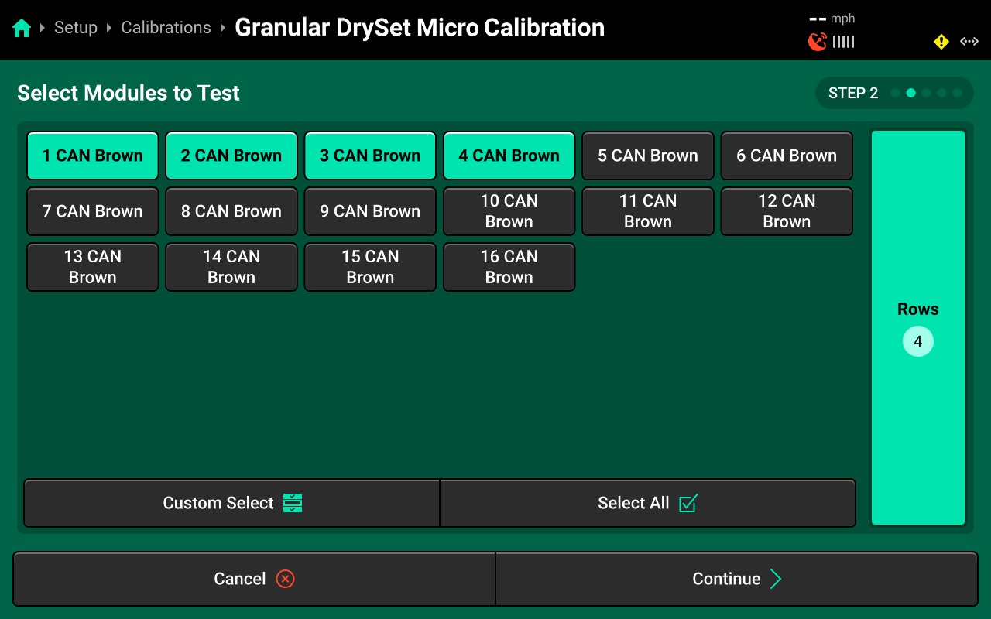Click the Continue chevron arrow
The image size is (991, 619).
[x=776, y=579]
